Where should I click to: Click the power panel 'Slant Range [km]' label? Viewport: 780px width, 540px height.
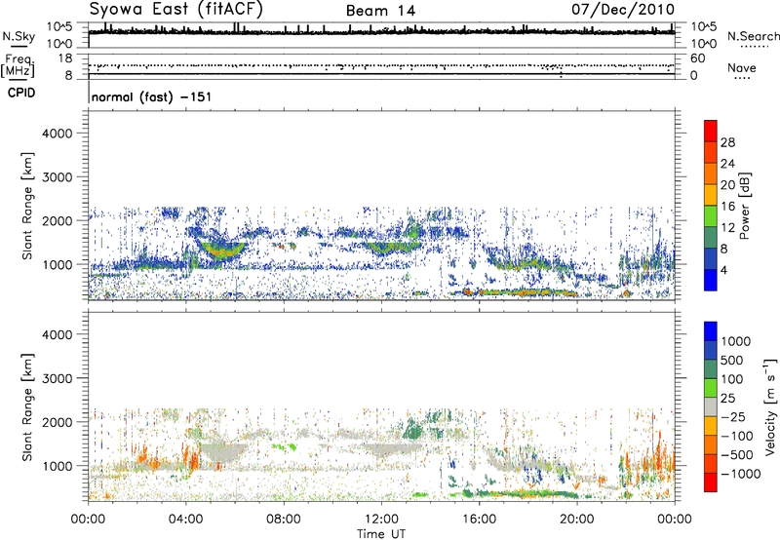click(27, 206)
